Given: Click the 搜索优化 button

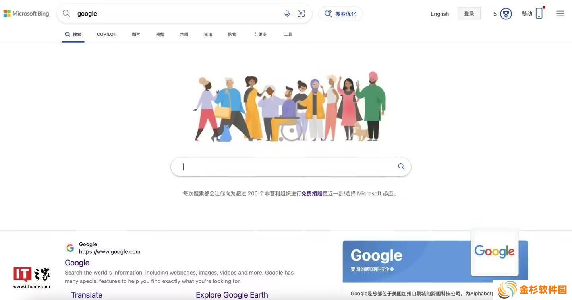Looking at the screenshot, I should (x=340, y=14).
